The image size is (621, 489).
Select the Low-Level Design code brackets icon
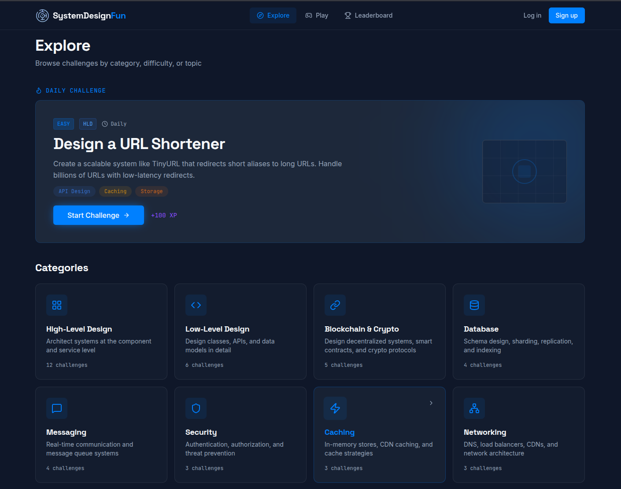(196, 305)
